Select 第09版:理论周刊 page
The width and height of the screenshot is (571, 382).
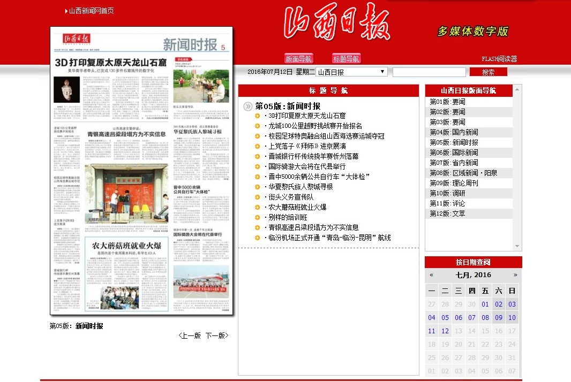454,184
